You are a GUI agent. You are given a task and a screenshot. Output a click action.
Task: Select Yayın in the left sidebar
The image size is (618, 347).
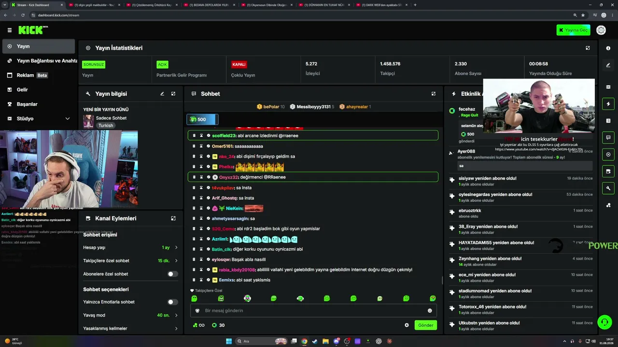pyautogui.click(x=39, y=46)
